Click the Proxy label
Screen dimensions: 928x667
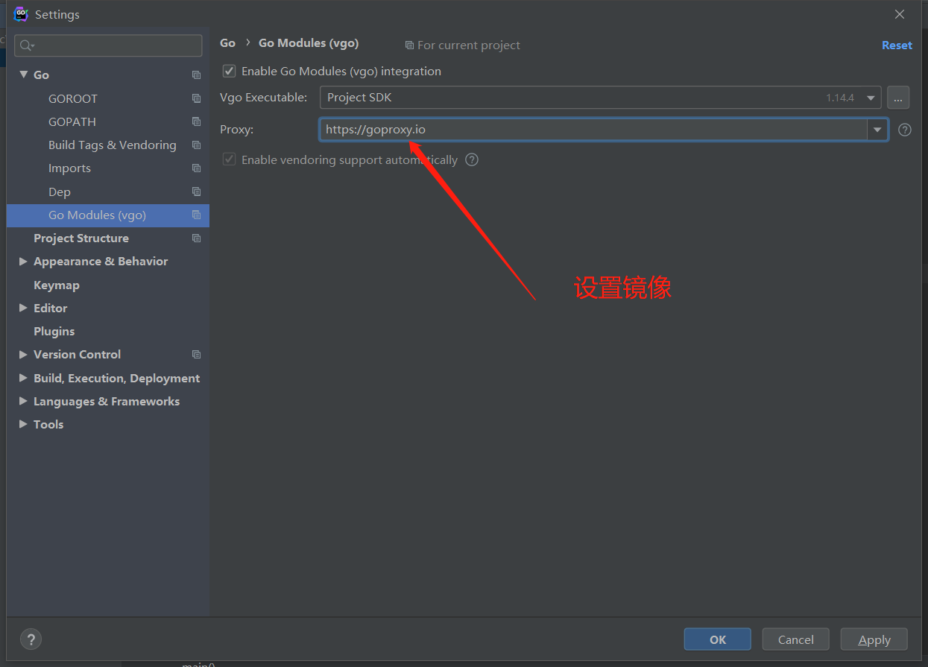tap(237, 130)
